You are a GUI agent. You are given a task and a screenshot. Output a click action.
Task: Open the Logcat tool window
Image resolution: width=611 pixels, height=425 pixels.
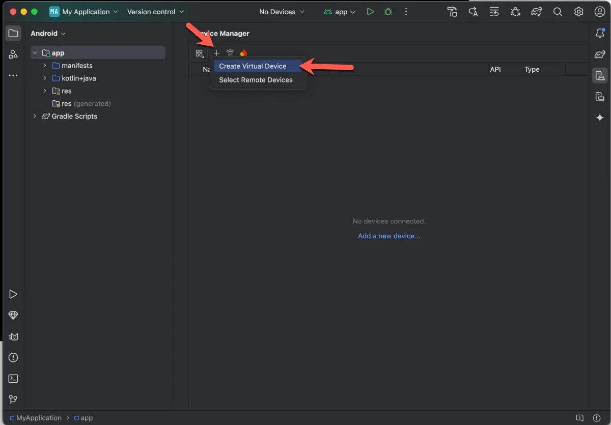13,336
